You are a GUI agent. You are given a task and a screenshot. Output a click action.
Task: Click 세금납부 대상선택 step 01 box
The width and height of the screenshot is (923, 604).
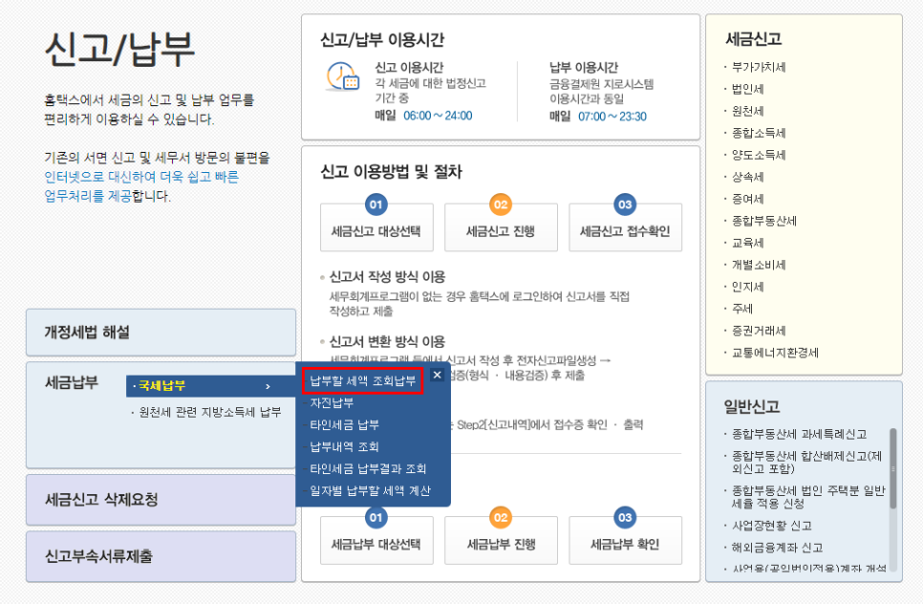pyautogui.click(x=376, y=540)
